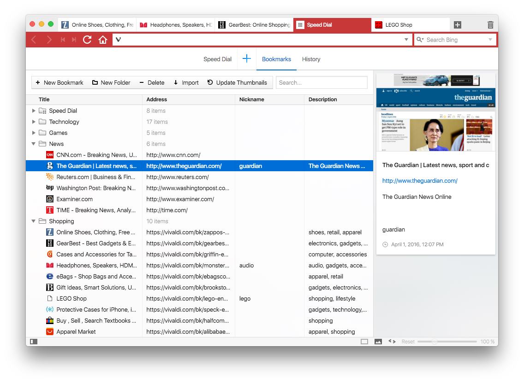Select the eBags bookmark row

pos(200,276)
